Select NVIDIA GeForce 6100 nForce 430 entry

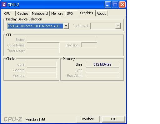[x=35, y=26]
